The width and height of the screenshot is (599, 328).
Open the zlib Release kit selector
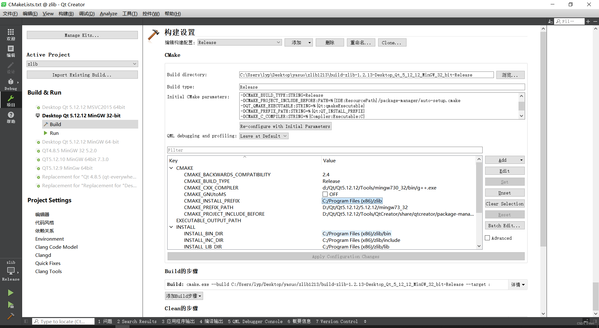11,271
